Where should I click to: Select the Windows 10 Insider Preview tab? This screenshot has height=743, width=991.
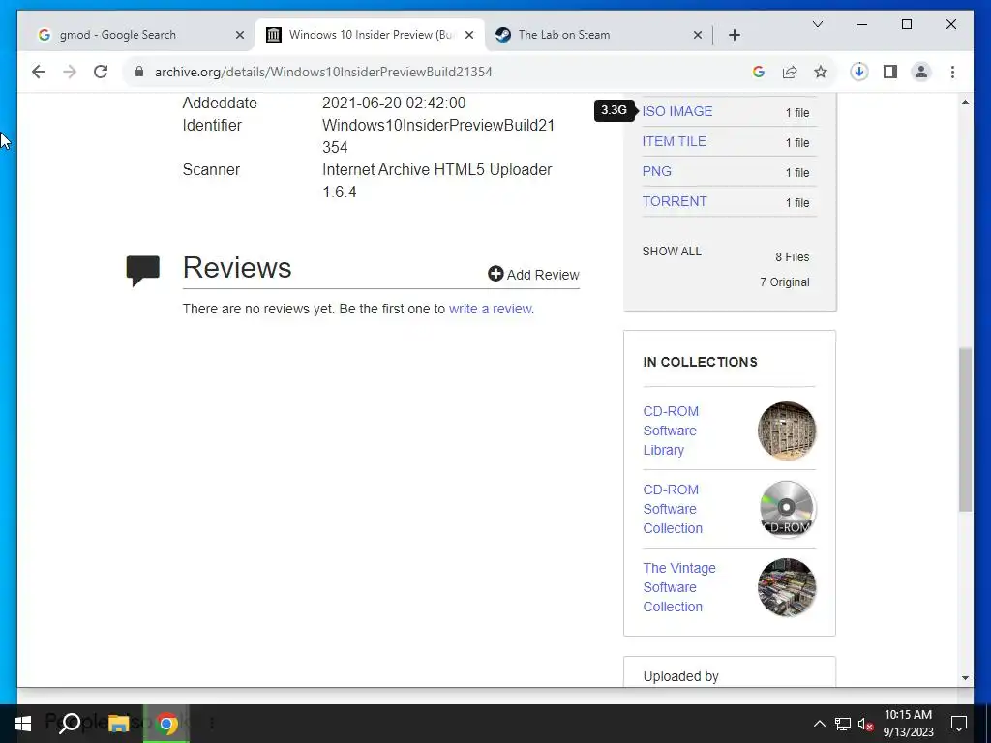372,35
